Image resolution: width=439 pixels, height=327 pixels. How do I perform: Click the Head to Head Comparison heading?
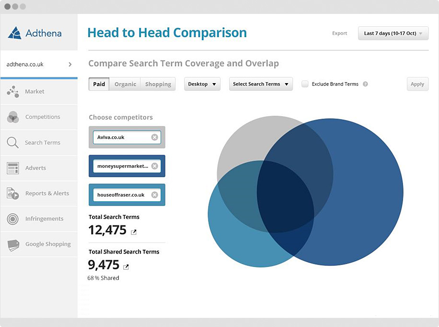[167, 33]
